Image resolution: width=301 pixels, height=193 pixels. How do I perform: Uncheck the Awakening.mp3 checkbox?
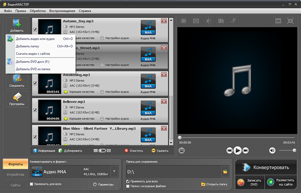[35, 83]
